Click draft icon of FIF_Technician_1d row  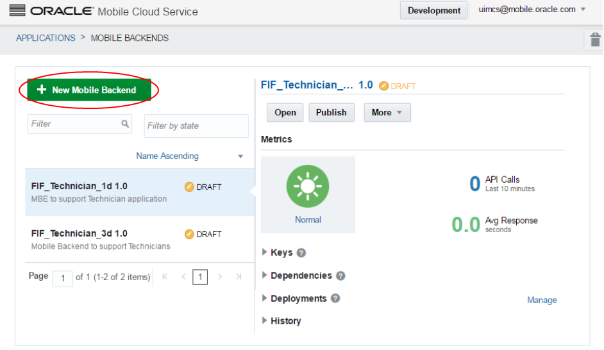[189, 187]
